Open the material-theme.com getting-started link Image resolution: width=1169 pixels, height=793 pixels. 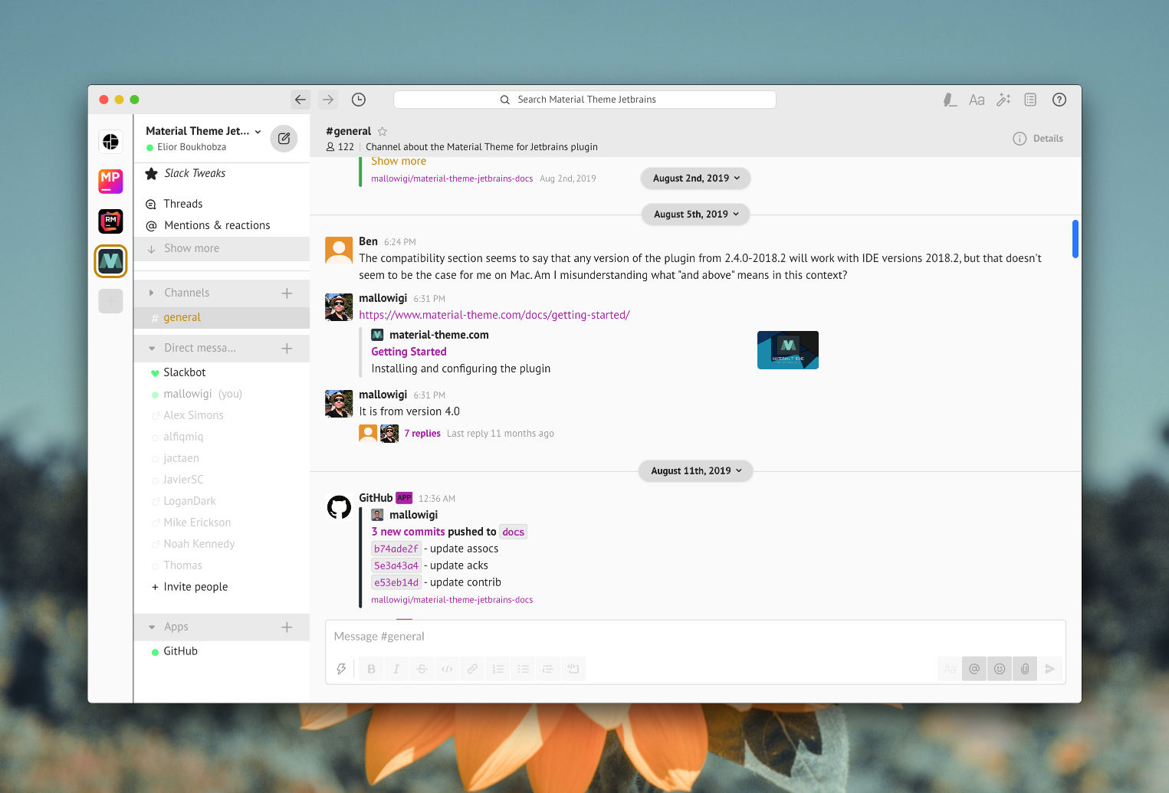[494, 315]
